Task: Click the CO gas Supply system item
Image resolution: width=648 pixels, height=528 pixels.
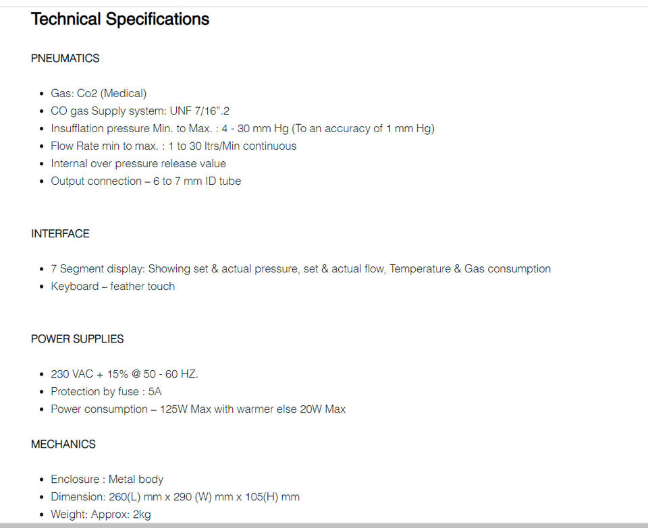Action: [x=144, y=111]
